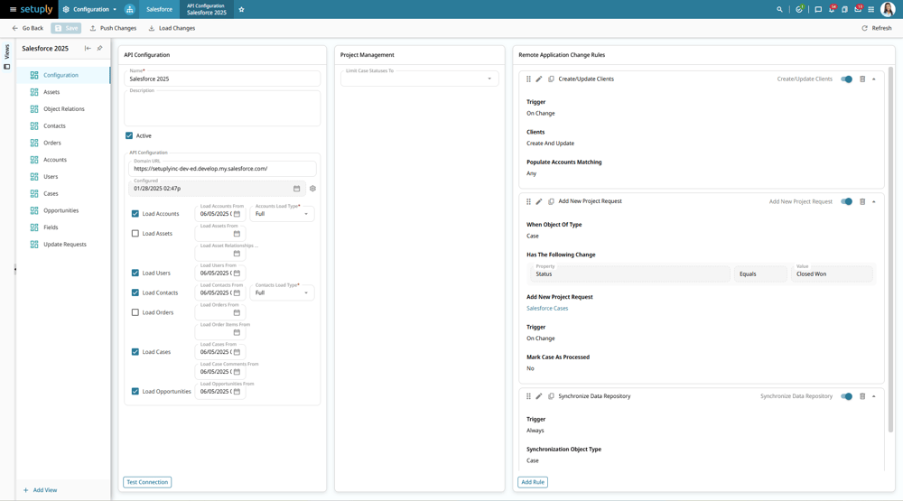This screenshot has height=501, width=903.
Task: Click the Add Rule button
Action: [533, 482]
